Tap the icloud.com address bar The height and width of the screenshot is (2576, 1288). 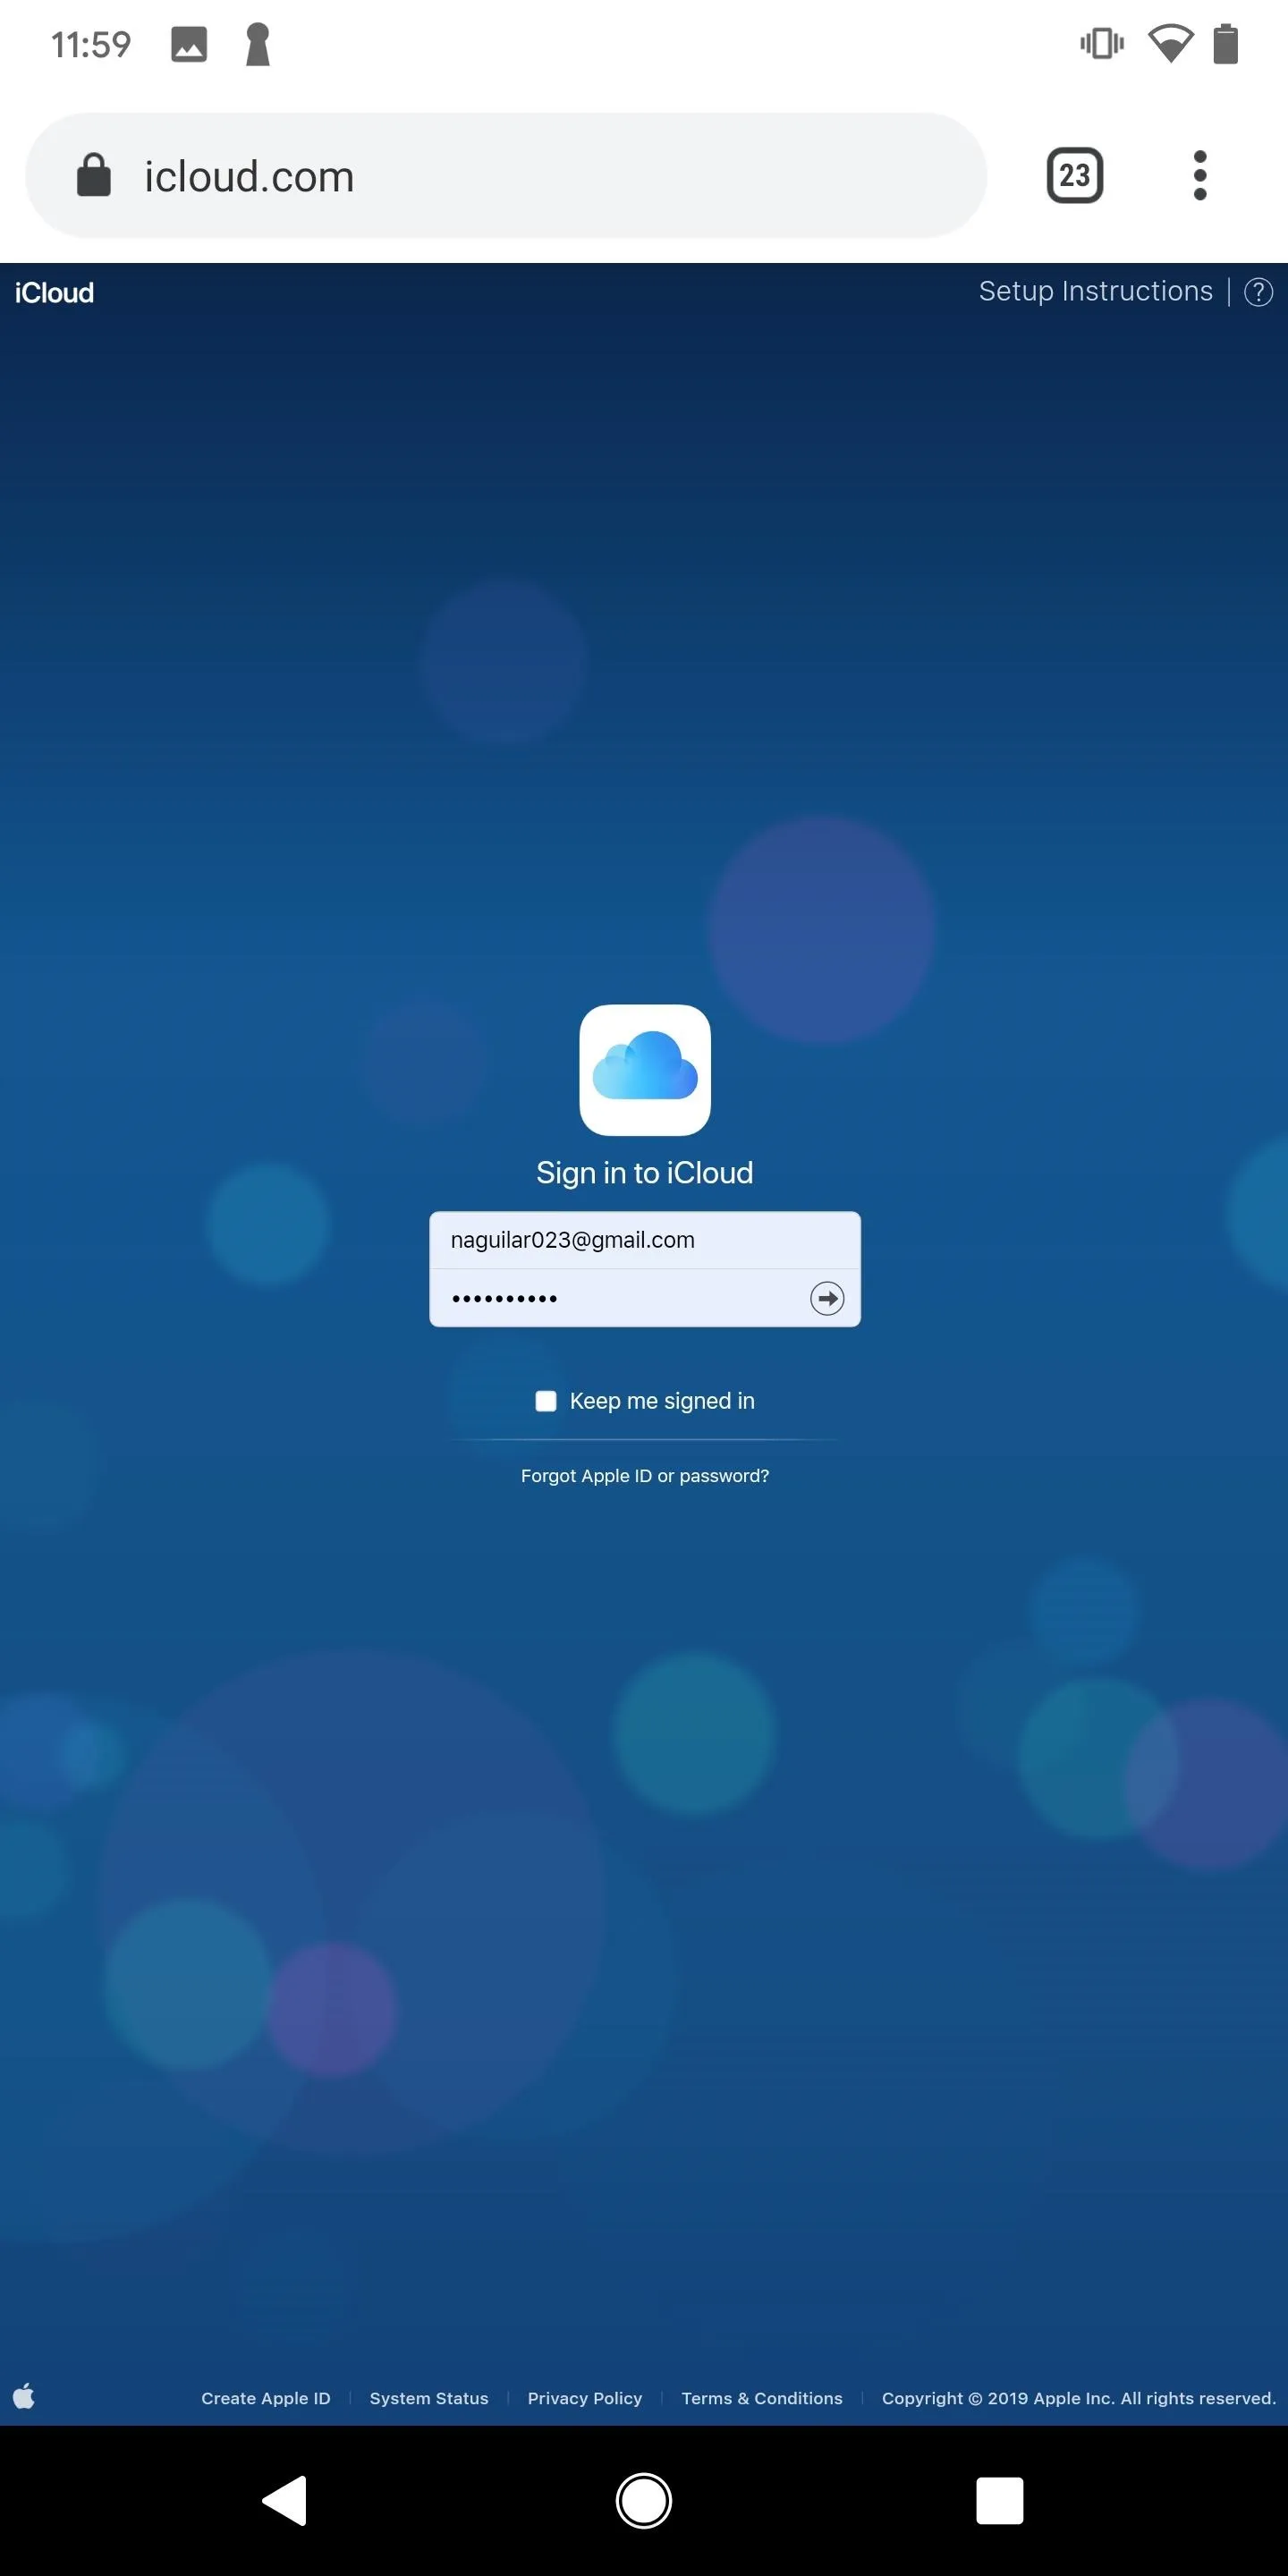506,175
